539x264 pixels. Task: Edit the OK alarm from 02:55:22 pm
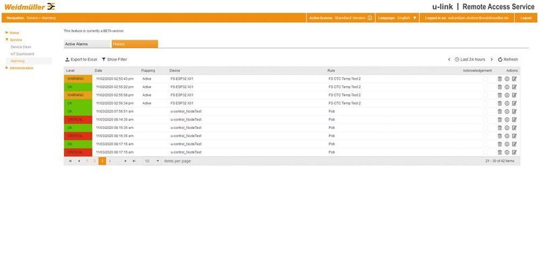click(515, 87)
